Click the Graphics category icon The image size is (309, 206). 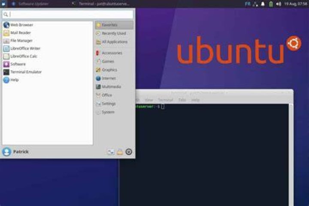pos(98,70)
